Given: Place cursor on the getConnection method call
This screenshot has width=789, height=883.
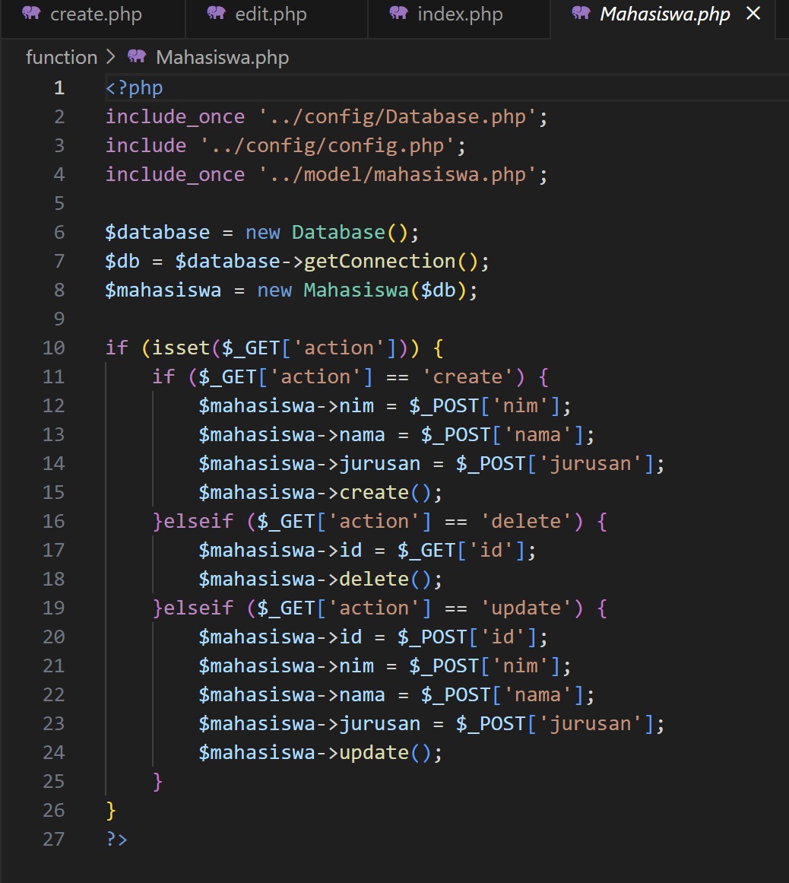Looking at the screenshot, I should point(379,262).
